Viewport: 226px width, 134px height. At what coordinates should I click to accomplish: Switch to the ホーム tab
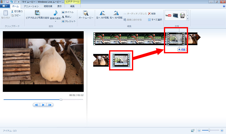tap(15, 6)
